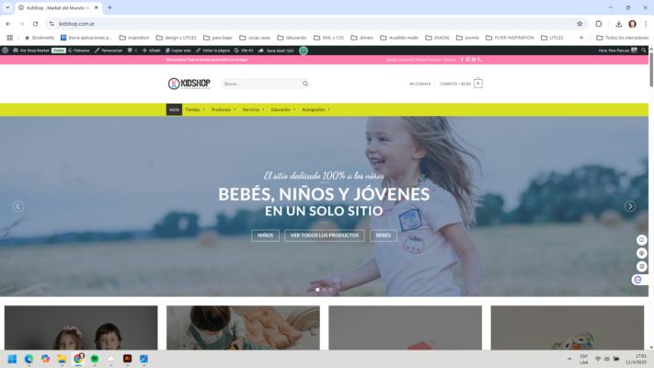Open Personalizar in the admin bar
The image size is (654, 368).
coord(109,51)
